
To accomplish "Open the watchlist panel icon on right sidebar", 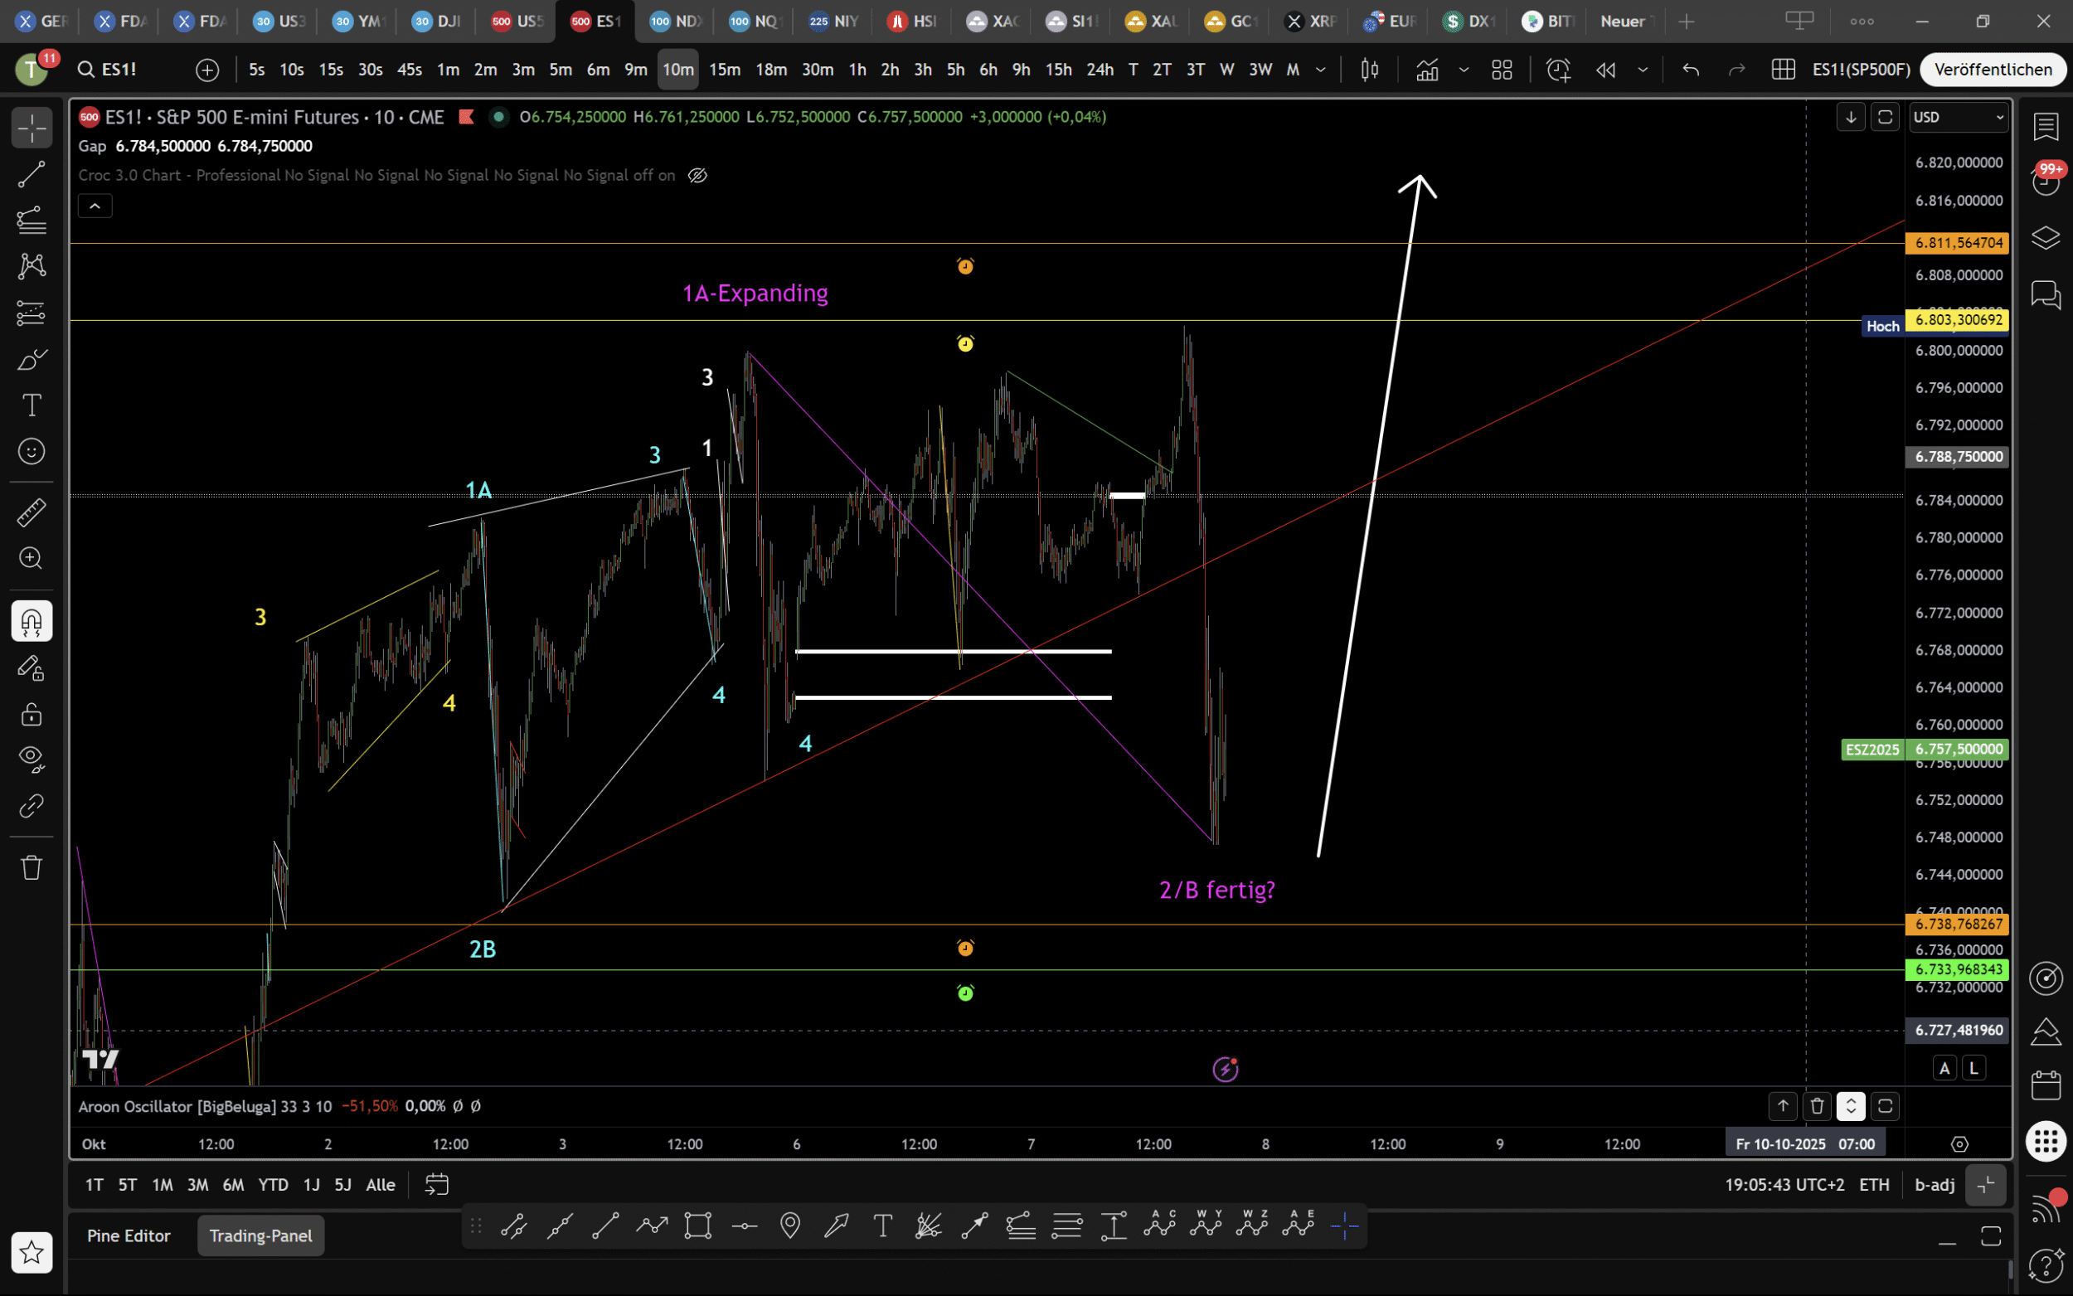I will tap(2046, 127).
